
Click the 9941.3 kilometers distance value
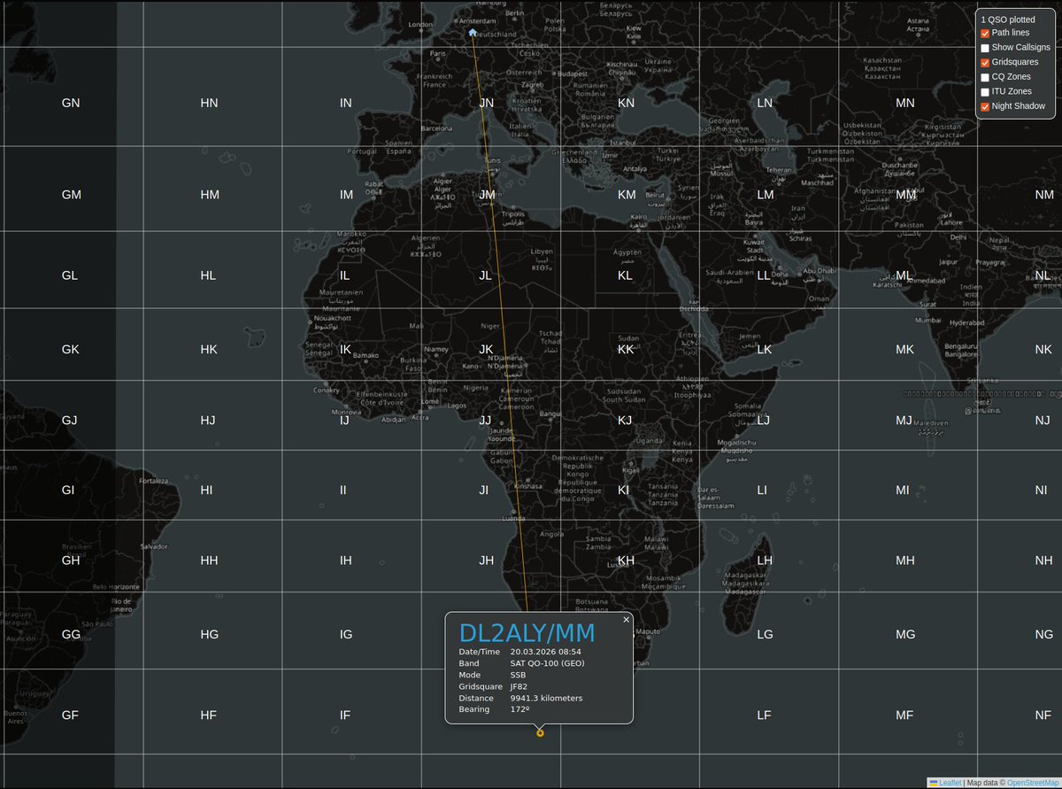(x=546, y=698)
